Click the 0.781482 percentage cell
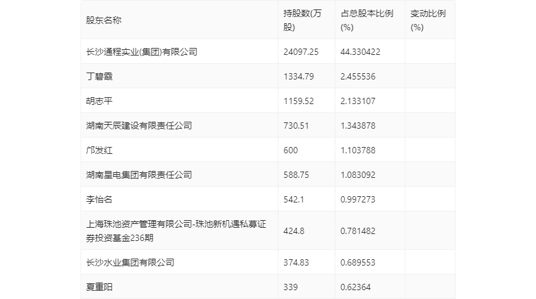This screenshot has height=299, width=536. click(x=358, y=231)
